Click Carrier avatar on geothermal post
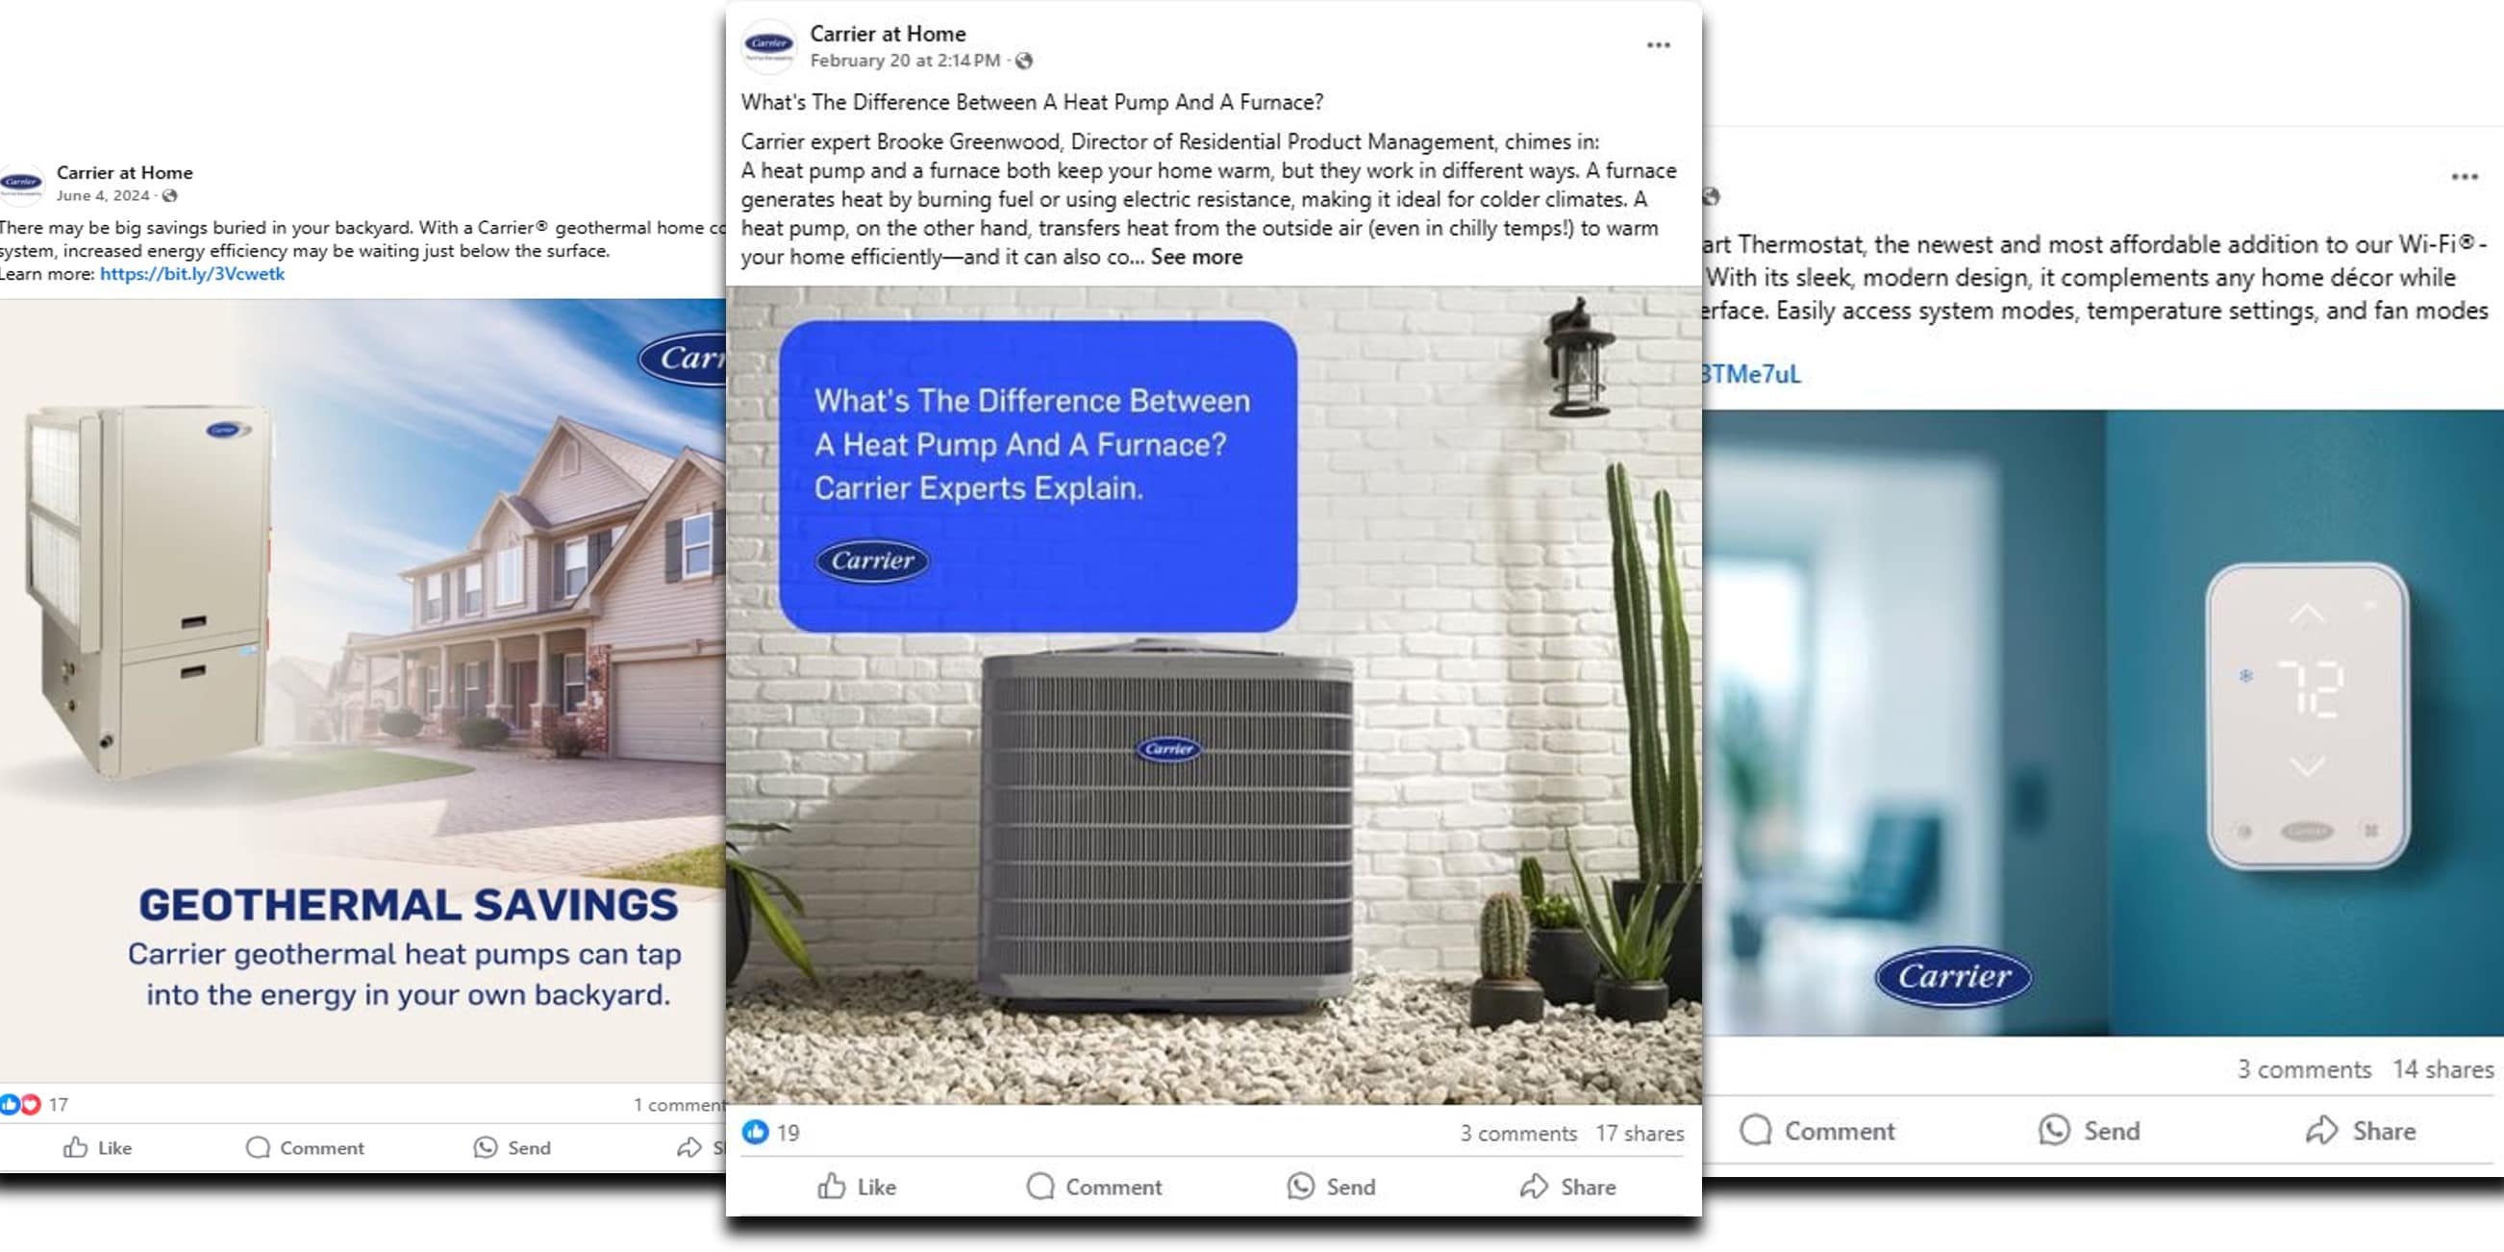 pos(21,184)
